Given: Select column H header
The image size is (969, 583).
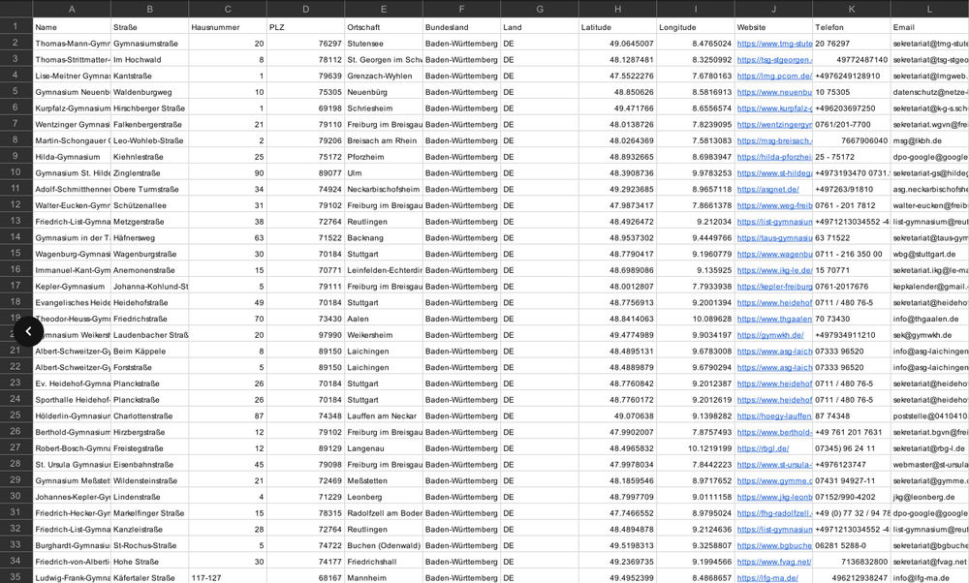Looking at the screenshot, I should [x=617, y=9].
